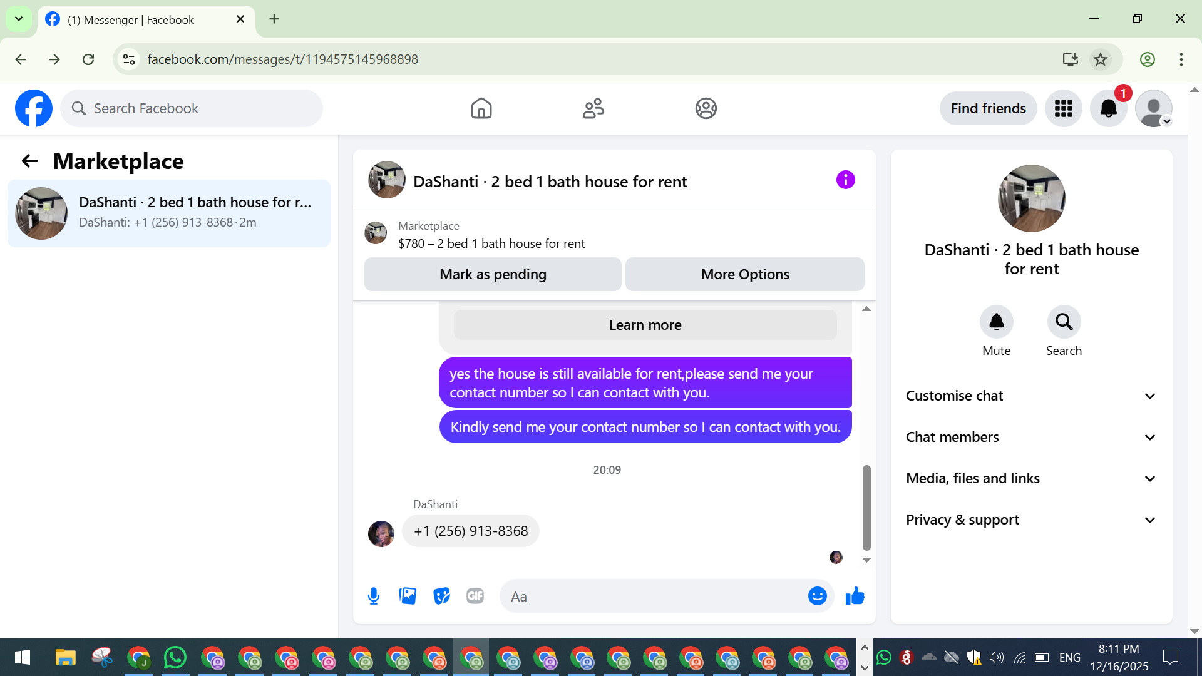Open a new browser tab
Screen dimensions: 1202x676
pos(274,19)
